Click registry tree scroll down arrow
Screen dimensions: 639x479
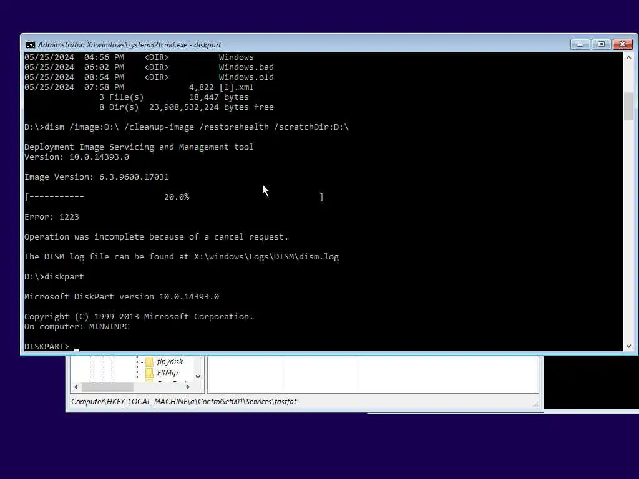198,377
